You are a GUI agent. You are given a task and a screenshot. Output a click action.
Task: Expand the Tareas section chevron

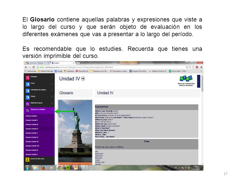tap(52, 97)
